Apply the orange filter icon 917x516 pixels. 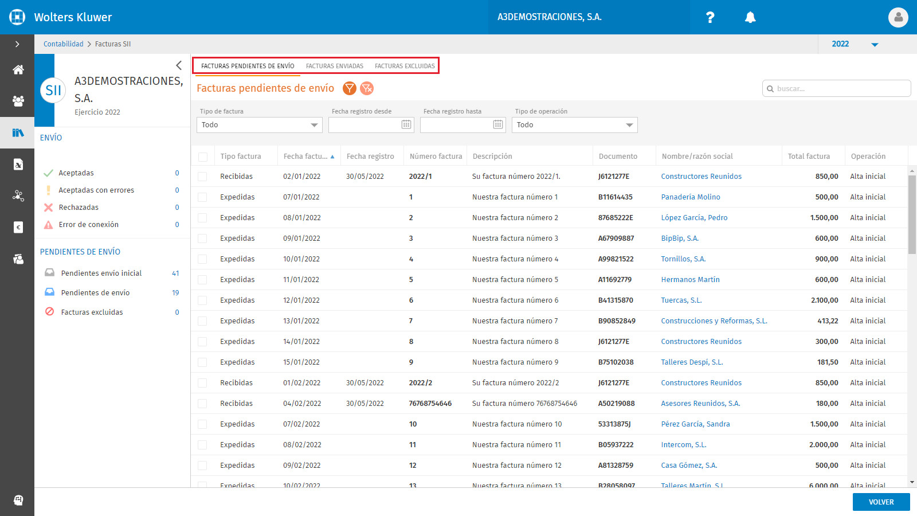click(350, 88)
